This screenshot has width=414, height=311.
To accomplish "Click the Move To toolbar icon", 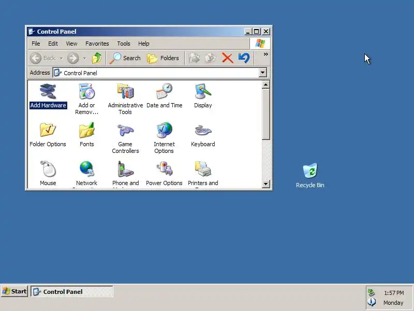I will tap(195, 58).
